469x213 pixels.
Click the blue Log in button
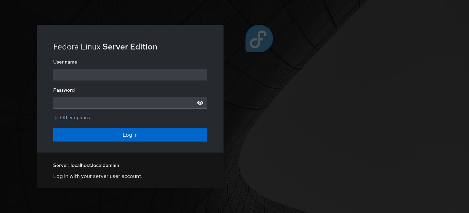click(130, 135)
